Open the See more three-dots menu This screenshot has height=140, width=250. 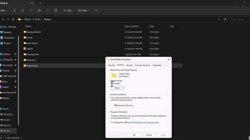tap(96, 10)
